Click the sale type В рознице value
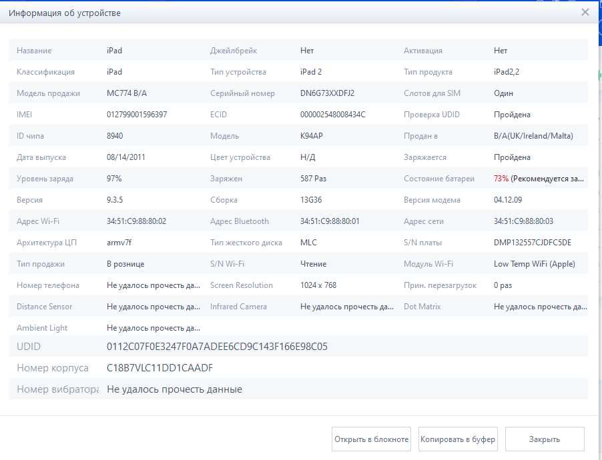The height and width of the screenshot is (460, 602). (125, 264)
